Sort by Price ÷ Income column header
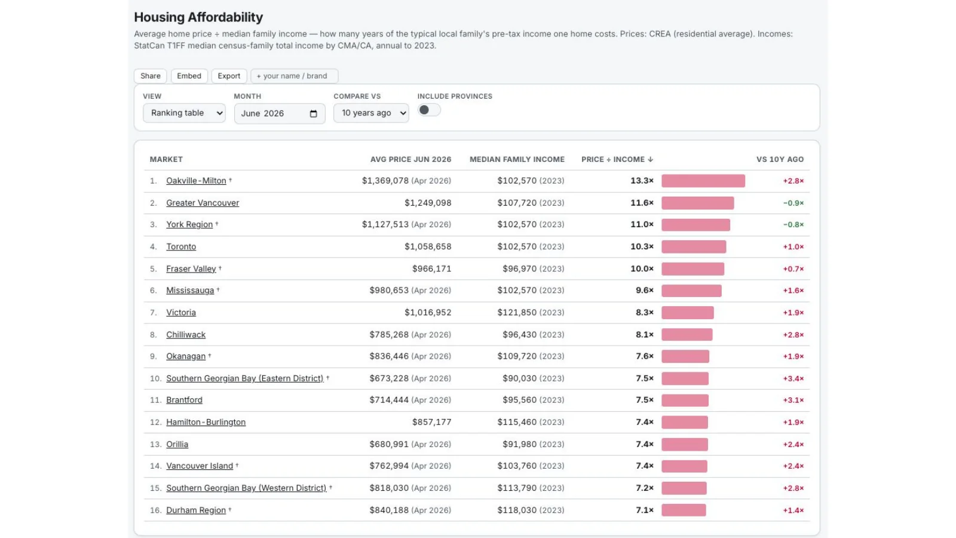The height and width of the screenshot is (538, 956). pos(617,160)
